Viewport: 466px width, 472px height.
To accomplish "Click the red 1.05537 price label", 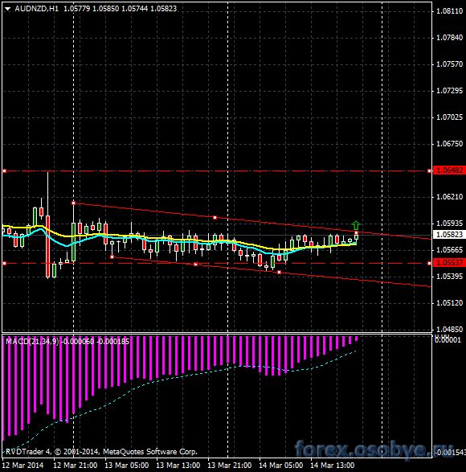I will click(449, 262).
